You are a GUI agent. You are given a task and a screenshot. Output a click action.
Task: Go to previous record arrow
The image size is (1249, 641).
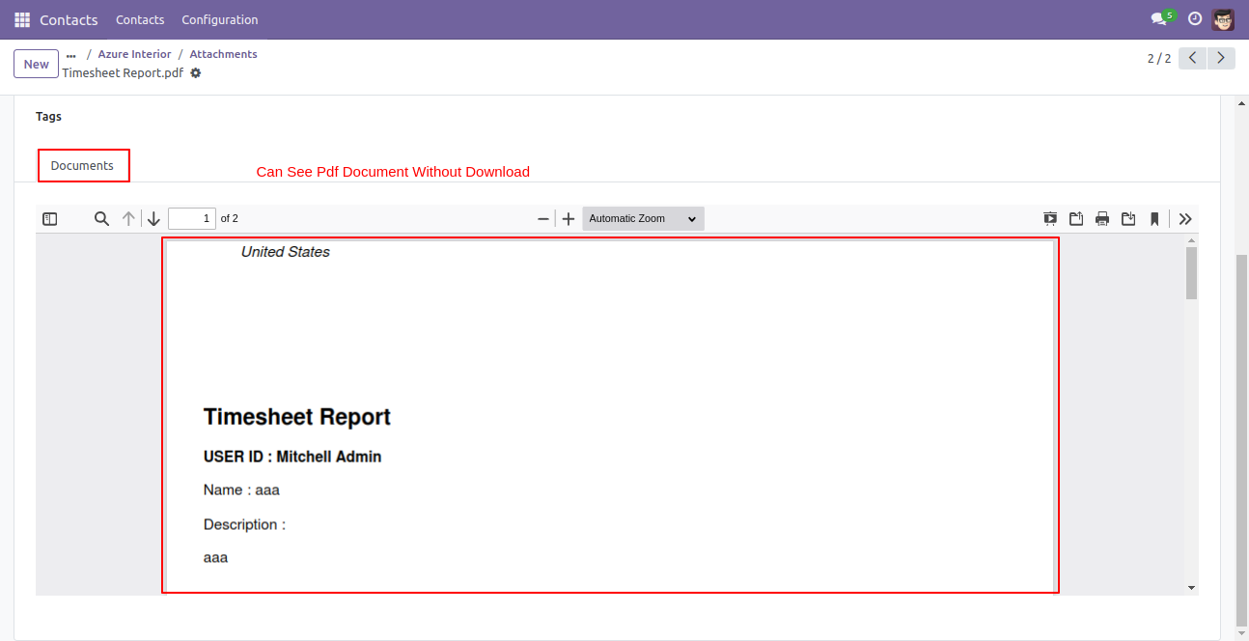coord(1193,59)
